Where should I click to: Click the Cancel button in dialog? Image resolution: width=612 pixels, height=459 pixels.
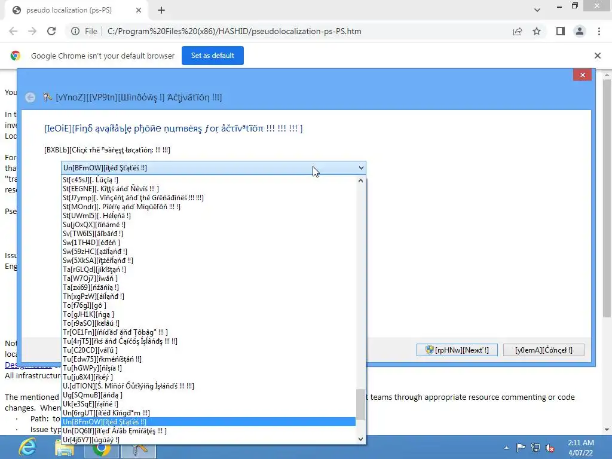[x=544, y=350]
